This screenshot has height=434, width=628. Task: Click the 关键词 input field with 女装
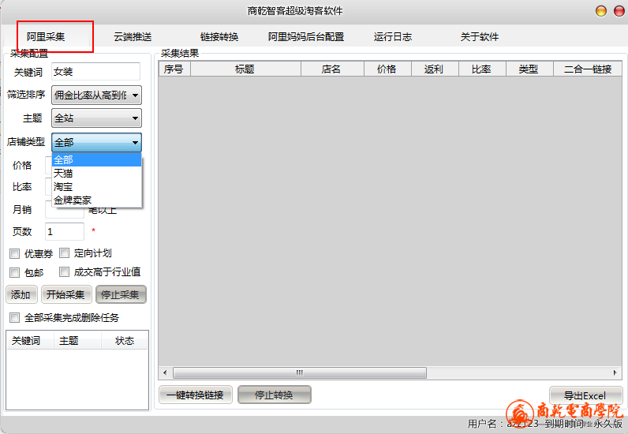(95, 72)
